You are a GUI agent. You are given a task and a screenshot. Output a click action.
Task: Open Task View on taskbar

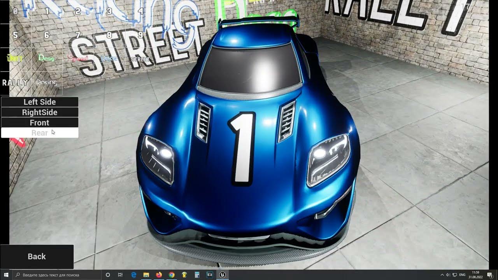click(120, 275)
